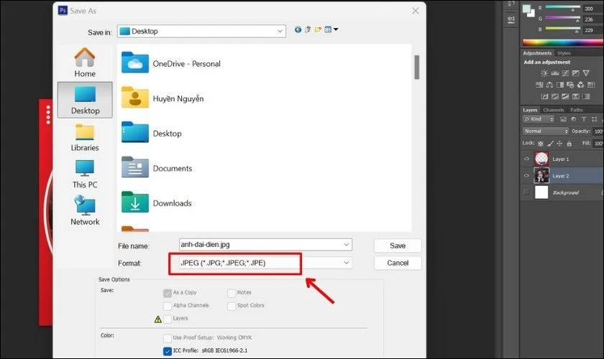Add a Black & White adjustment
604x359 pixels.
coord(560,85)
